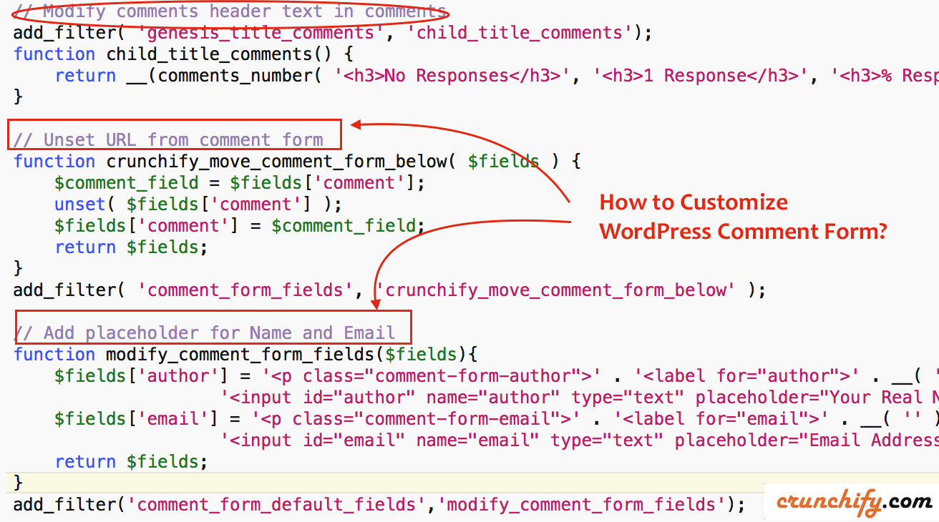Click the red 'How to Customize' heading text
Image resolution: width=939 pixels, height=522 pixels.
coord(693,202)
